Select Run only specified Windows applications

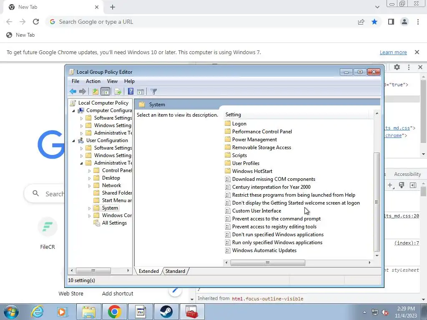click(x=277, y=242)
